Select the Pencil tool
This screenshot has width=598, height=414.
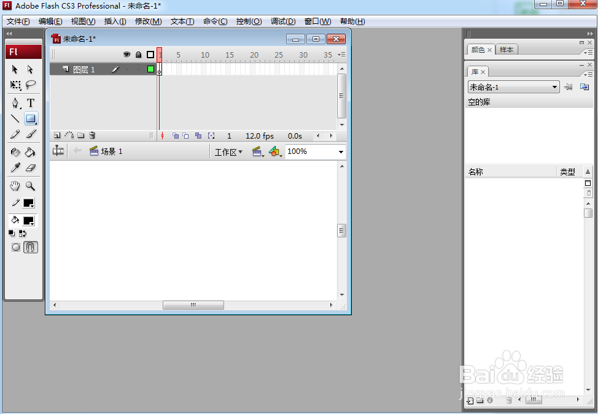(x=15, y=134)
